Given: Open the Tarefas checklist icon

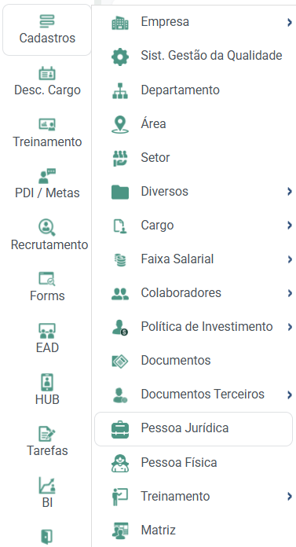Looking at the screenshot, I should pyautogui.click(x=47, y=434).
